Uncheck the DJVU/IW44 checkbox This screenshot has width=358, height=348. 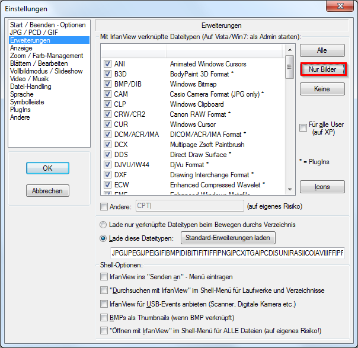(x=107, y=164)
